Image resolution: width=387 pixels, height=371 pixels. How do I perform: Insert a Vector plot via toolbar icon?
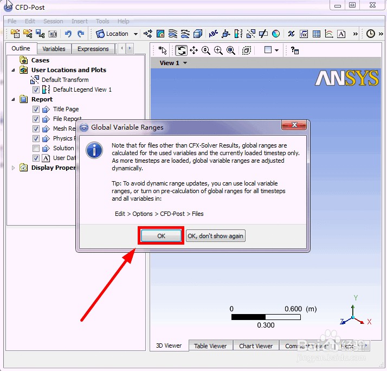pos(148,34)
